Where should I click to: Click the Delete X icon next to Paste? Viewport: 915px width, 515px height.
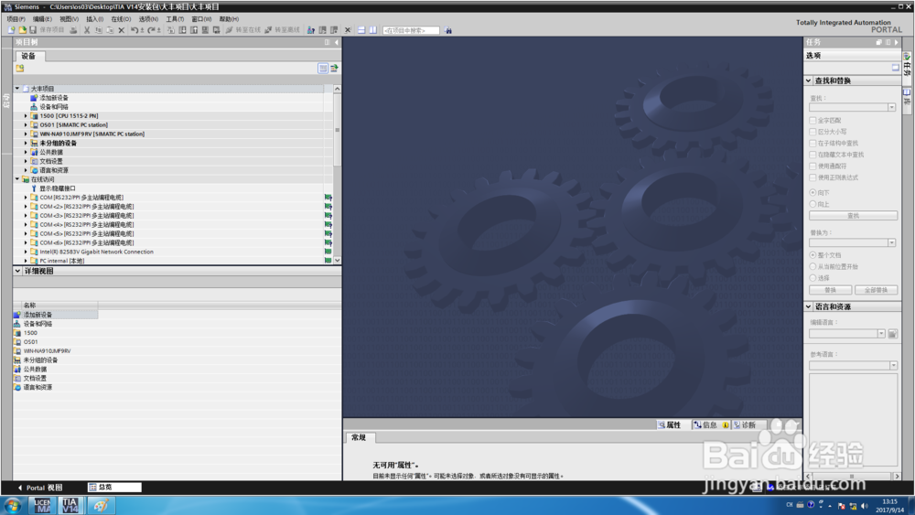[x=122, y=30]
